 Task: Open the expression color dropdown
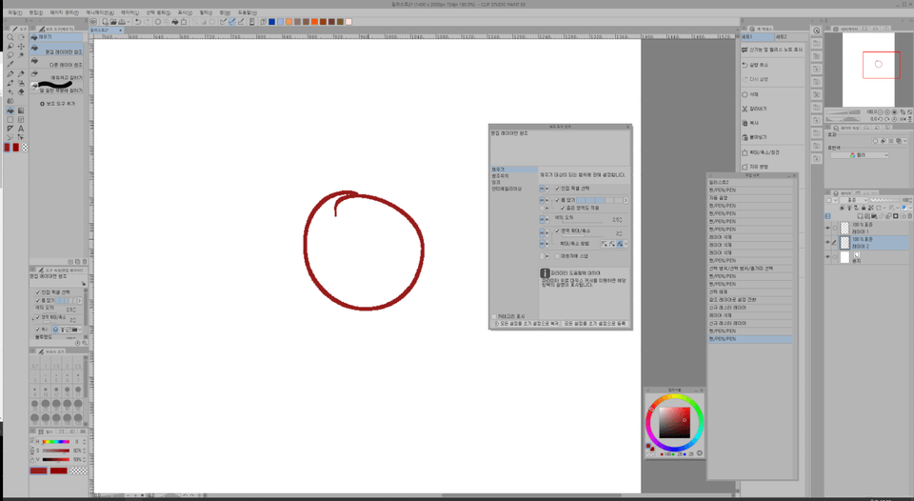(x=861, y=155)
